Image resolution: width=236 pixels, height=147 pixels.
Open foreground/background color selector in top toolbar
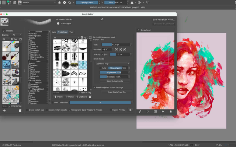coord(9,3)
